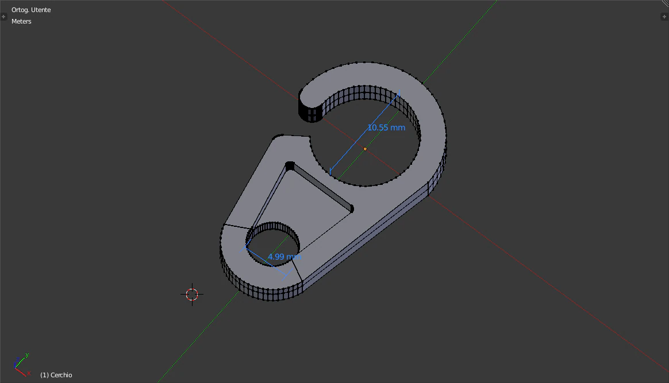Select the 10.55 mm ruler measurement
Image resolution: width=669 pixels, height=383 pixels.
click(x=385, y=127)
